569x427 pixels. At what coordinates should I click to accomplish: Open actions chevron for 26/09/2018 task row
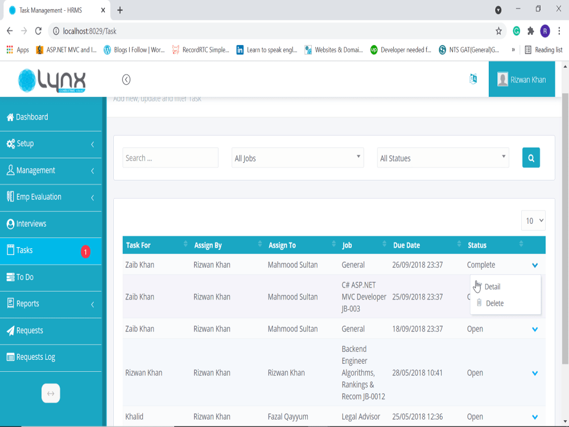tap(534, 265)
